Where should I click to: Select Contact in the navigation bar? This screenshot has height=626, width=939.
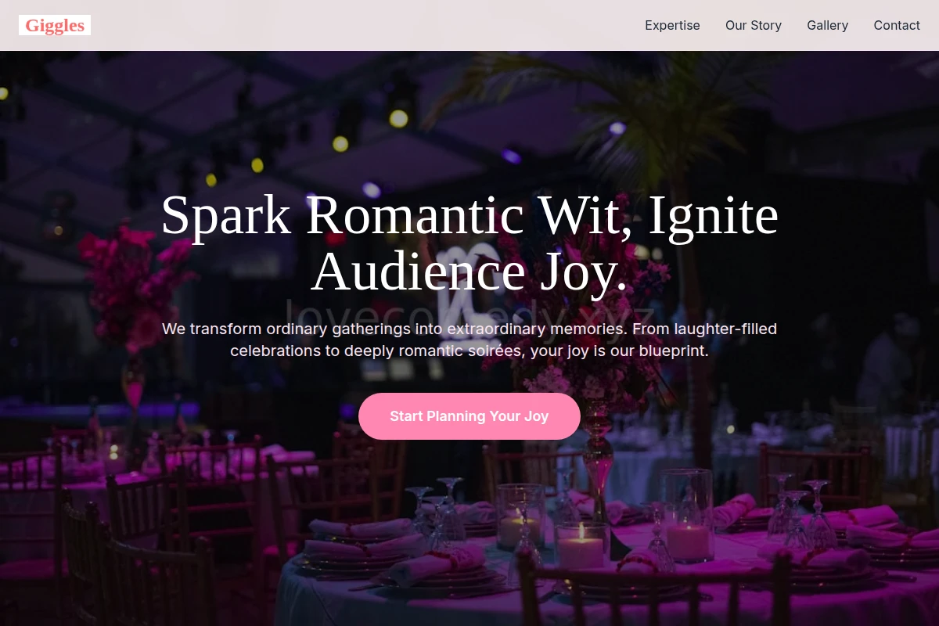pos(897,25)
